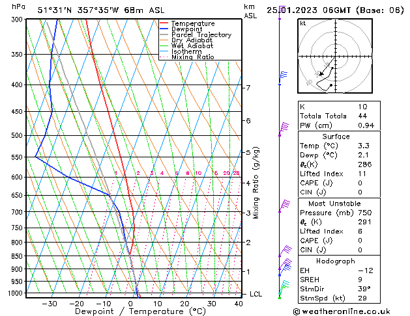Click the EH value '-12'

point(366,270)
